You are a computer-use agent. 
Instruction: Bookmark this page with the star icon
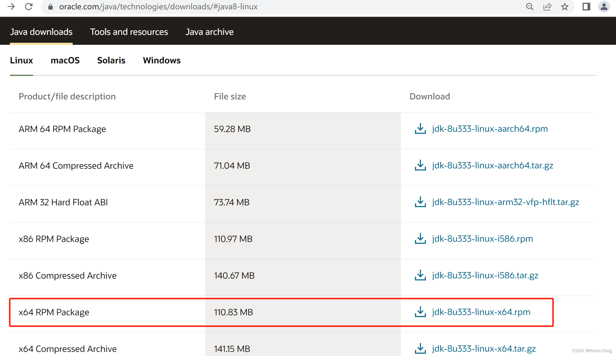click(565, 6)
